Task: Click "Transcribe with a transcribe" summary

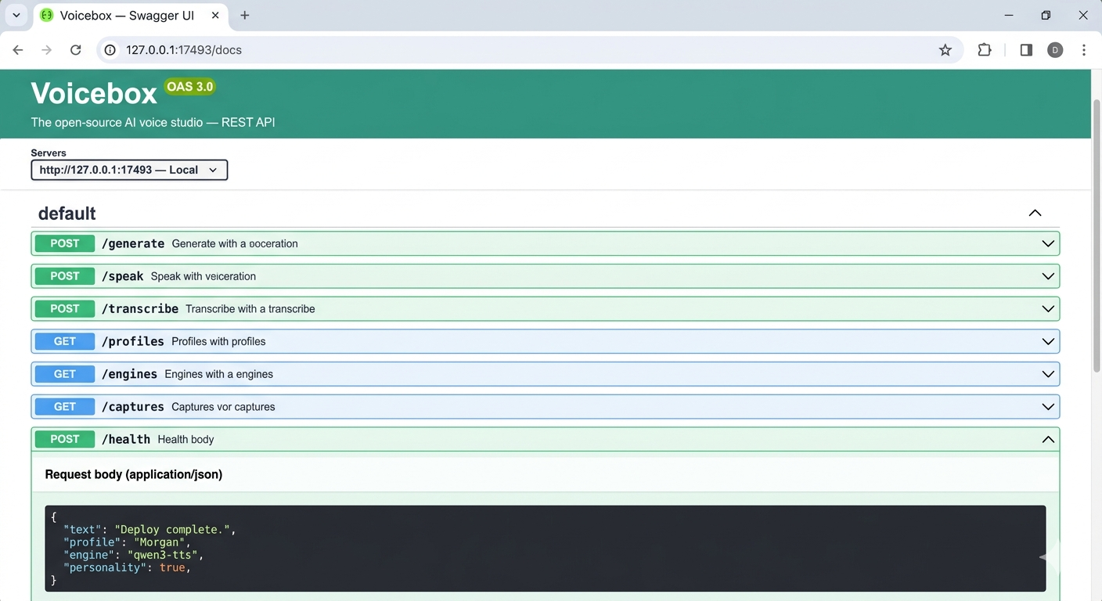Action: [x=250, y=309]
